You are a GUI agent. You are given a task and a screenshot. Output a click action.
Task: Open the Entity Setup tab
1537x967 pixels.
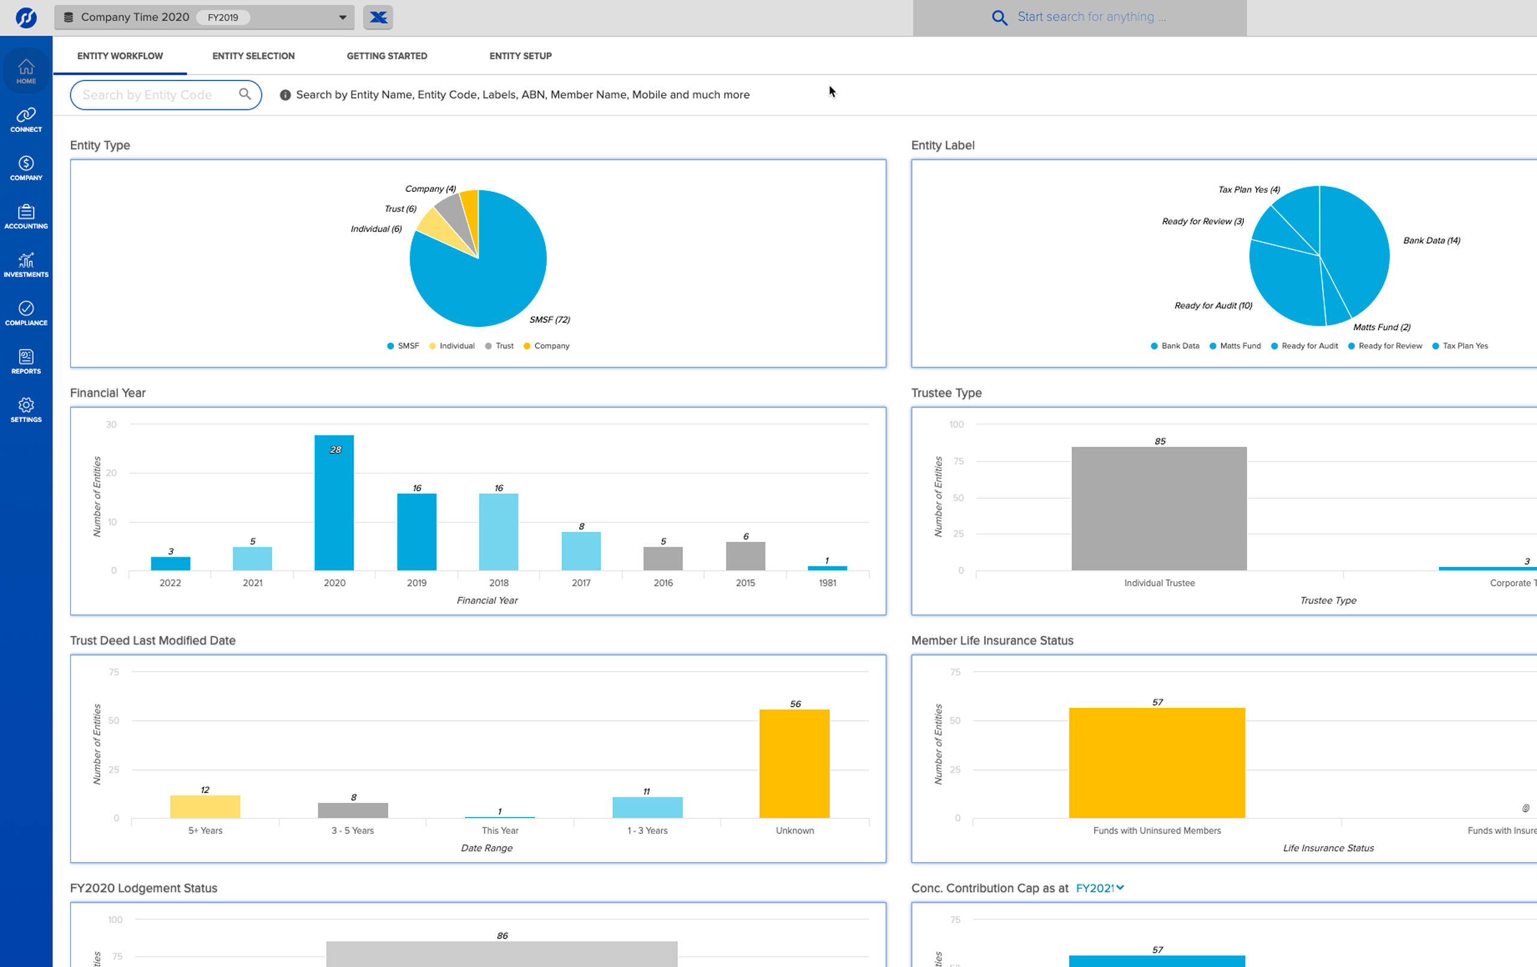click(x=520, y=56)
